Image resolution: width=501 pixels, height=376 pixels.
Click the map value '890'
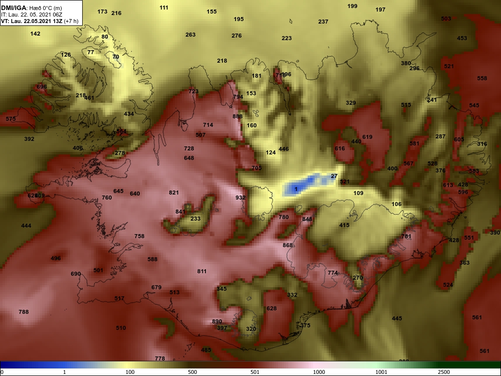coord(217,321)
